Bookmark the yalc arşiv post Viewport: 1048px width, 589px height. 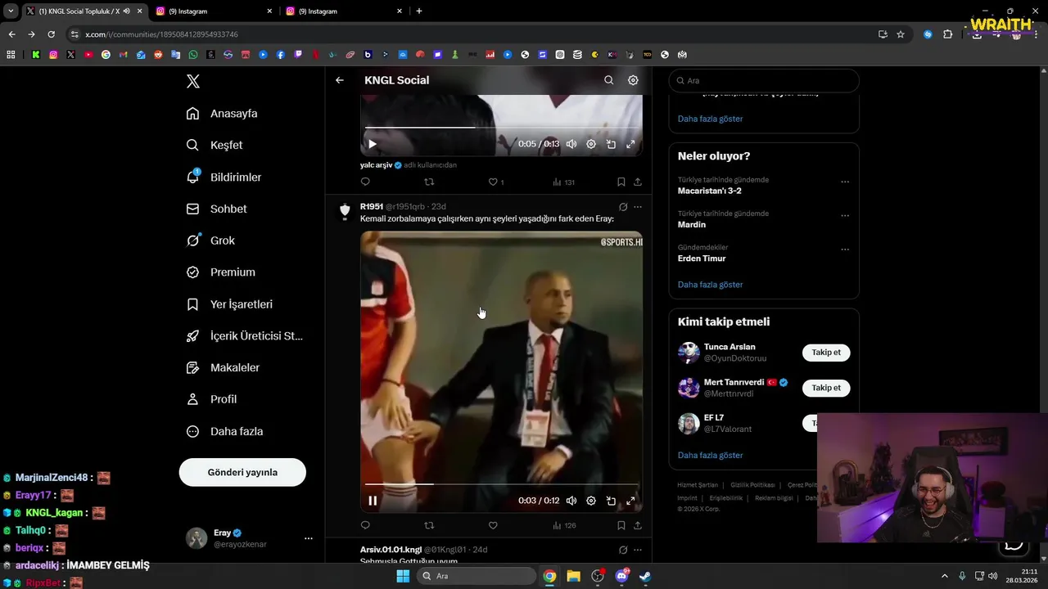(x=621, y=182)
